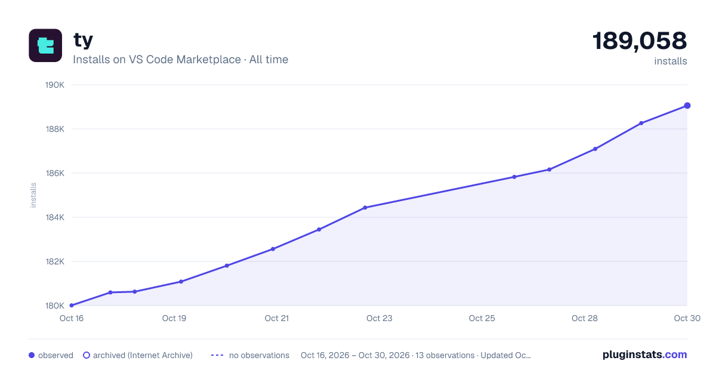Click the 'archived (Internet Archive)' legend label

click(x=143, y=355)
